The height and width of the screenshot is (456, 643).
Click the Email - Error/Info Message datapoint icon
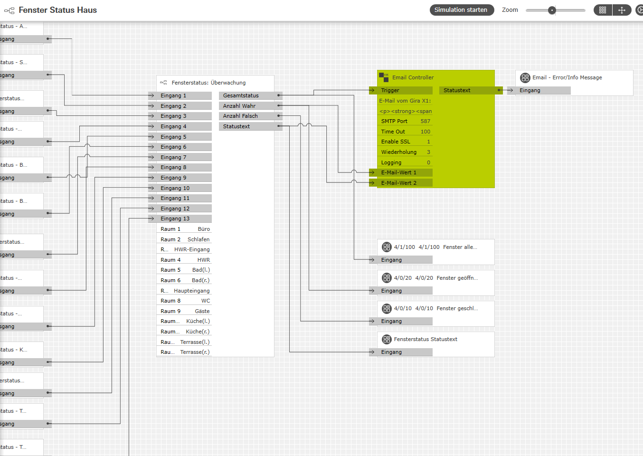pyautogui.click(x=525, y=78)
